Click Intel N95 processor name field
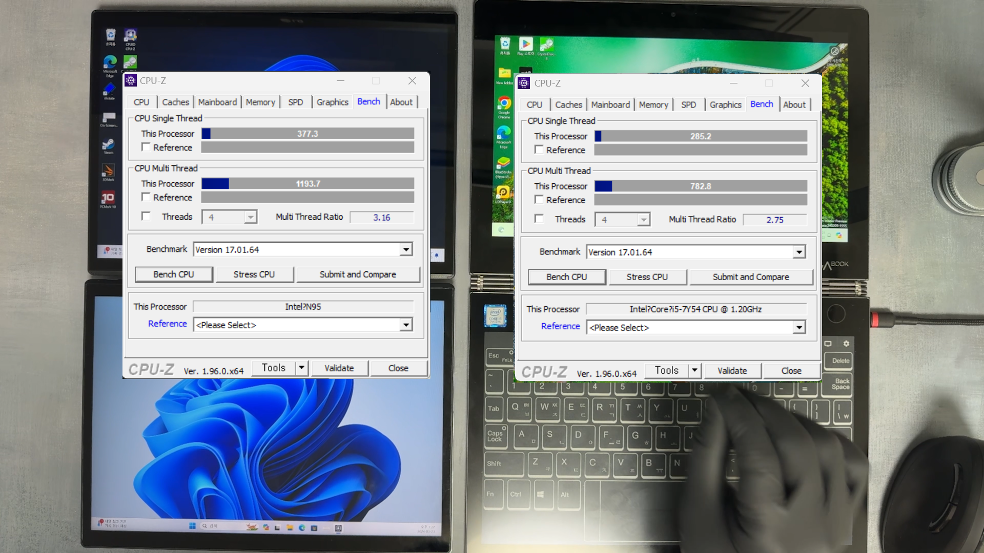Screen dimensions: 984x553 (303, 307)
